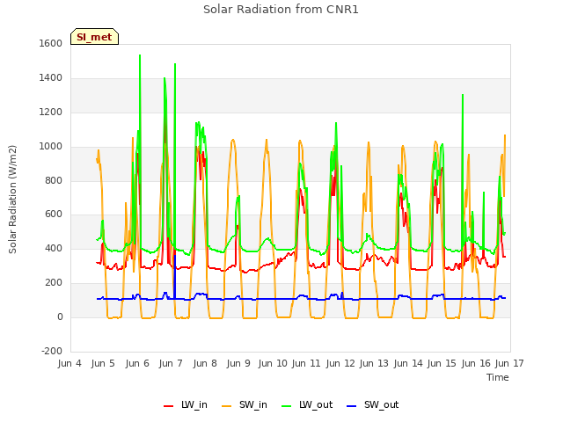Click the y-axis label 1200
The image size is (563, 422).
(x=51, y=112)
